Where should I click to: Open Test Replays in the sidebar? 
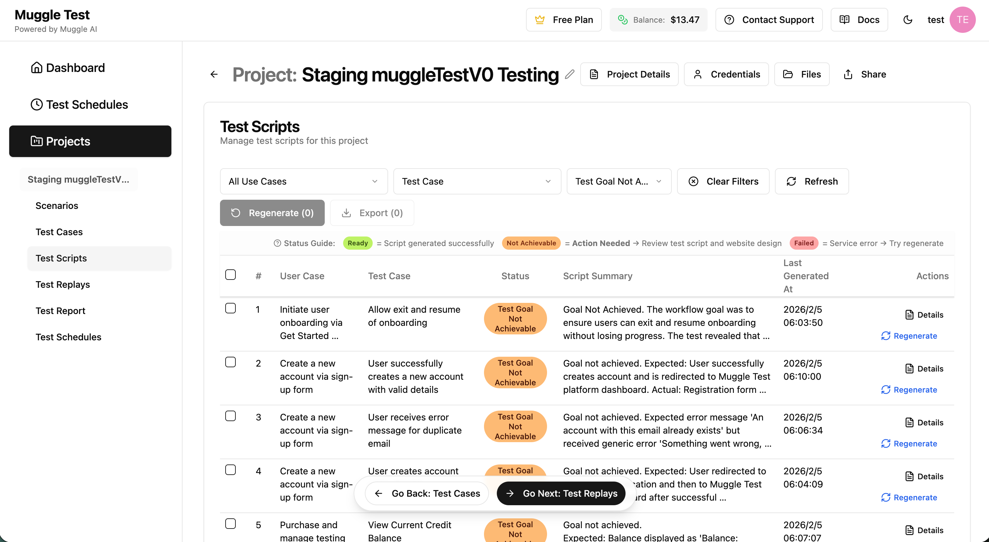coord(63,284)
